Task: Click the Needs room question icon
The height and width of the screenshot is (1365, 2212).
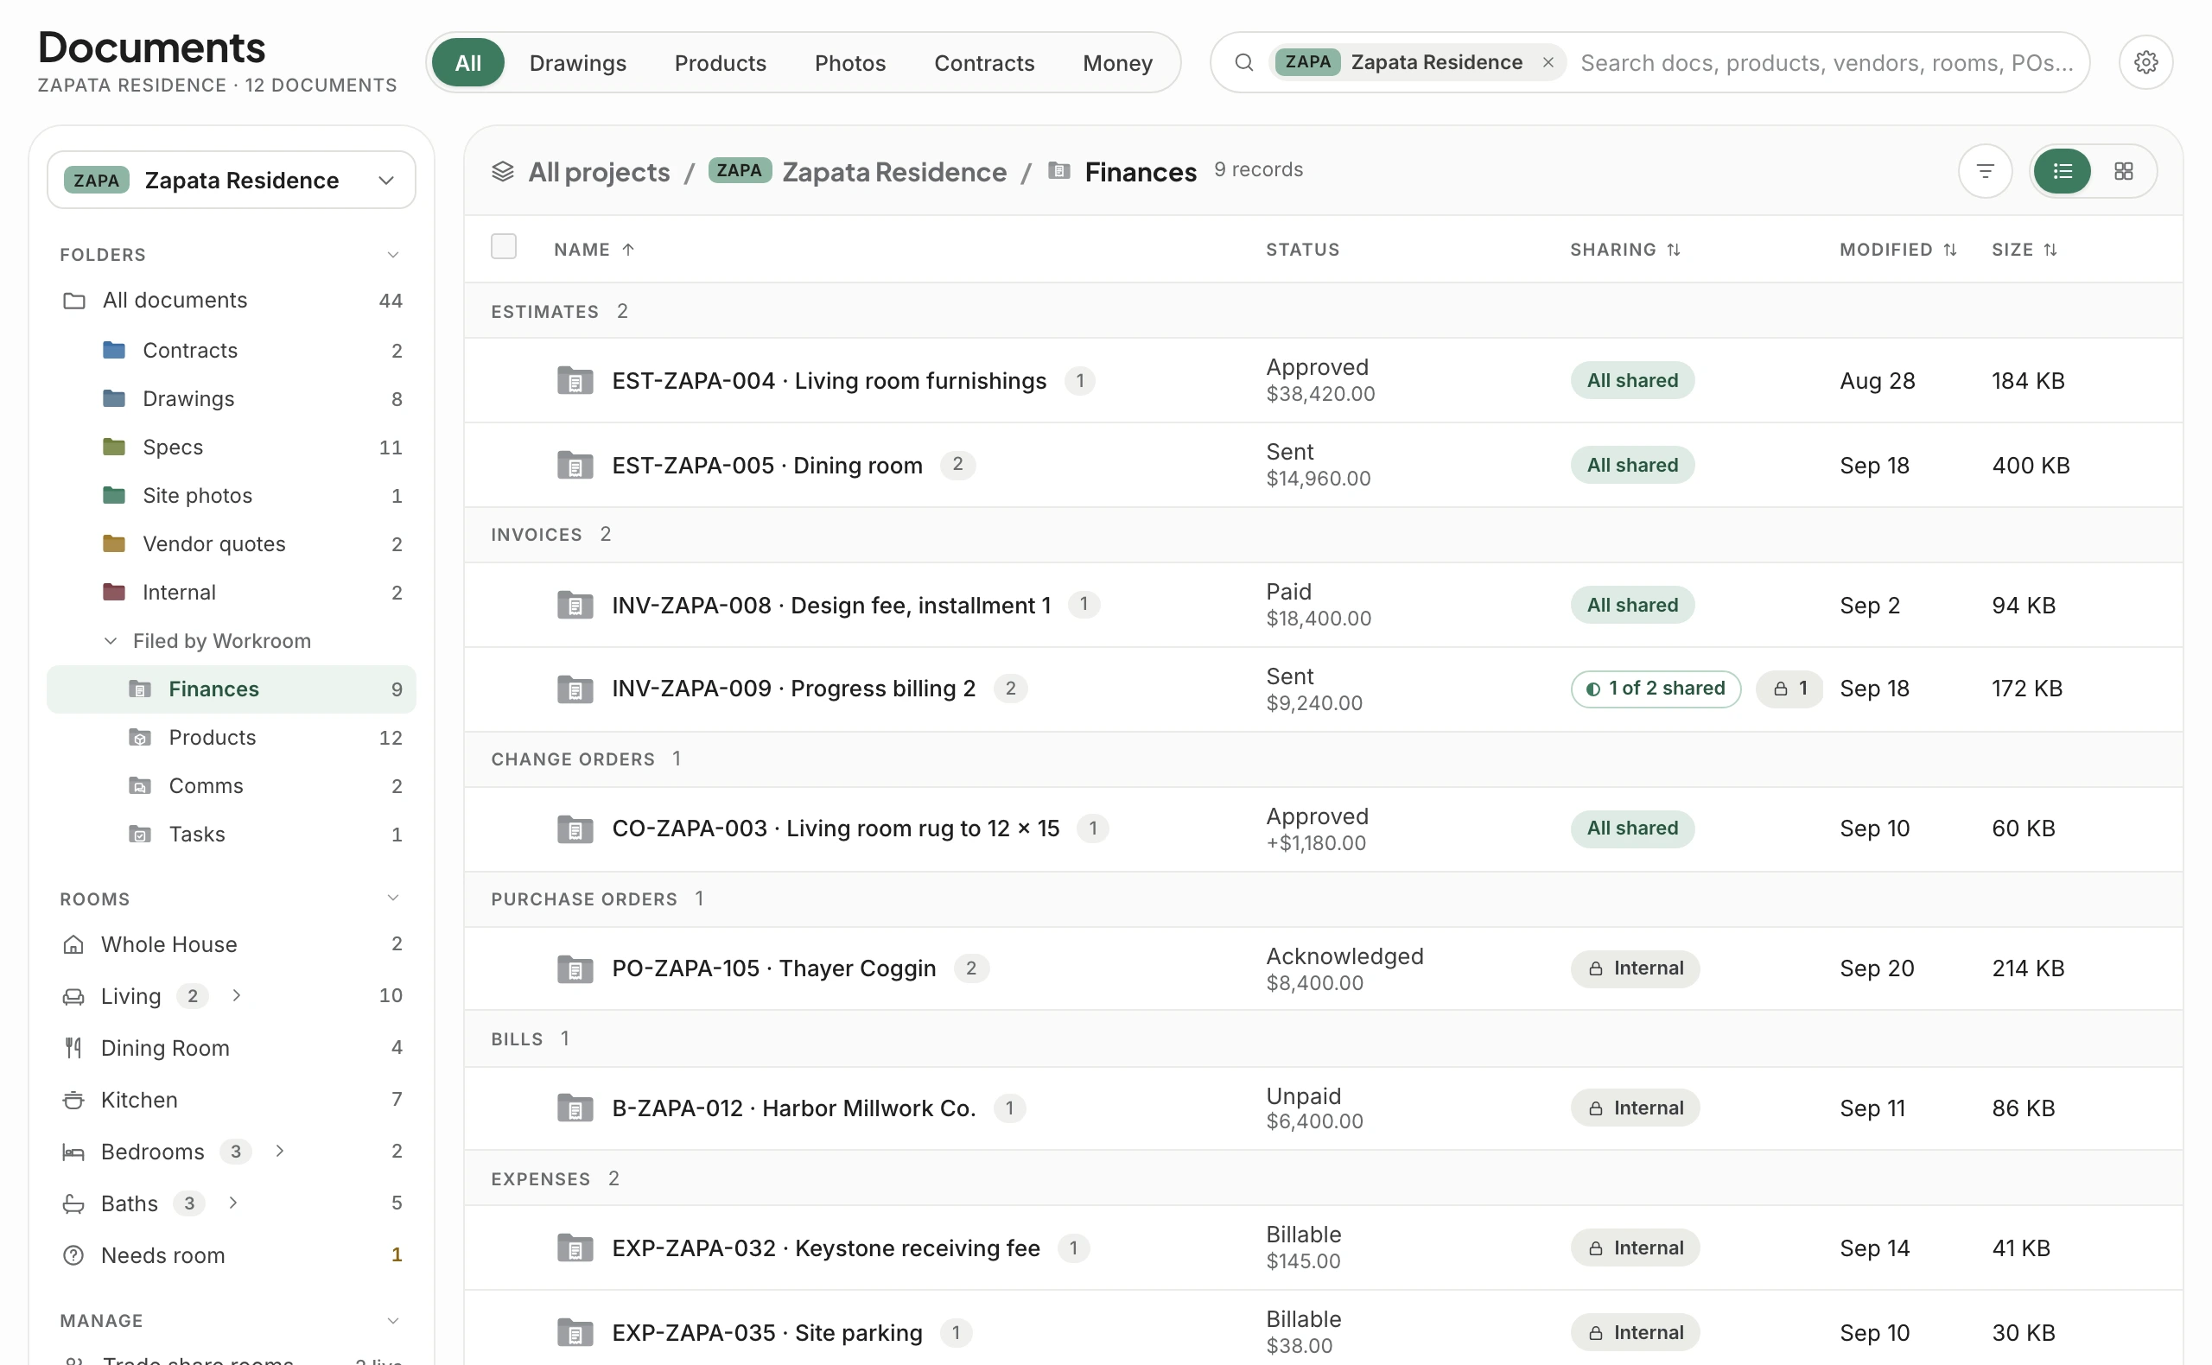Action: click(x=73, y=1255)
